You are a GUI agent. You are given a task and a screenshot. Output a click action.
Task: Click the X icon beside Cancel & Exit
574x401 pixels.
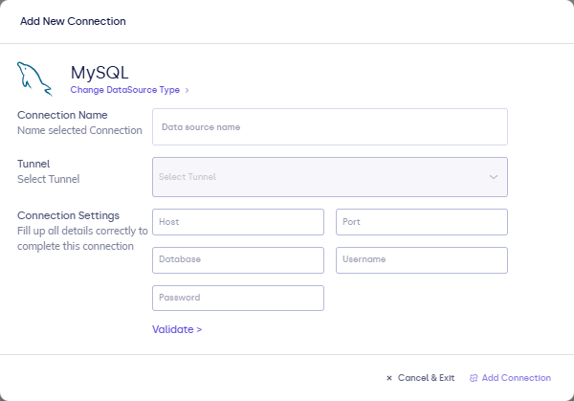coord(389,378)
